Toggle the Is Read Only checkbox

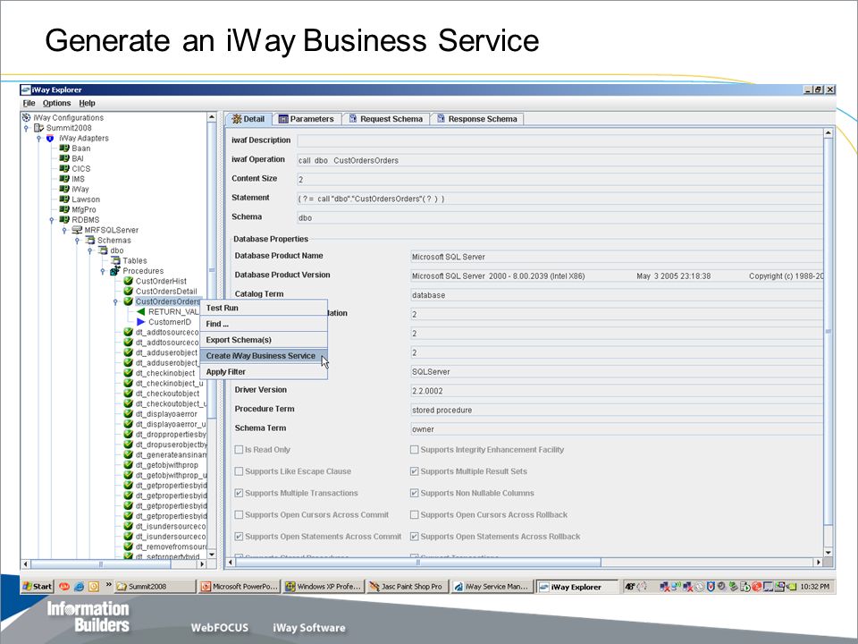click(x=239, y=450)
